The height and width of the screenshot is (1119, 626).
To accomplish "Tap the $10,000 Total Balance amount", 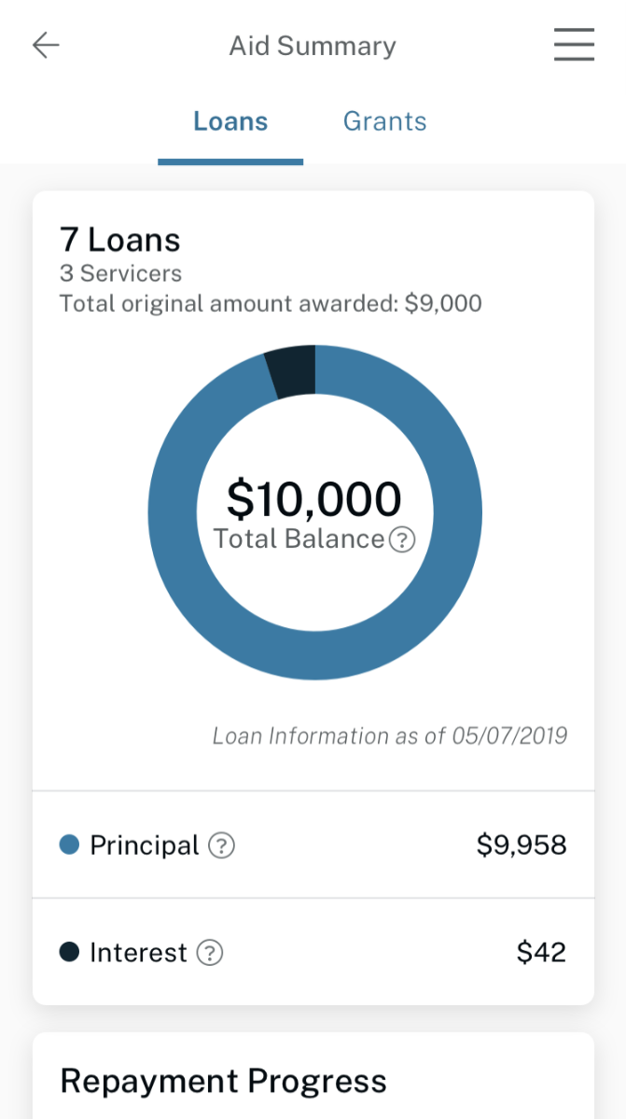I will click(x=313, y=497).
